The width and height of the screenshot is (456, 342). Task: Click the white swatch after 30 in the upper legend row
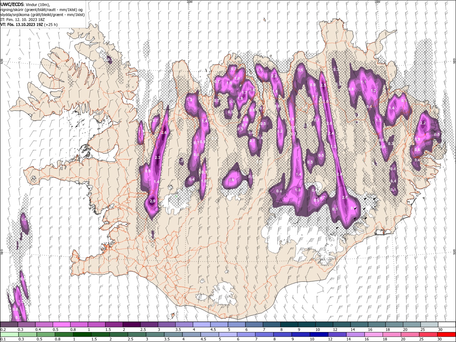tap(447, 325)
